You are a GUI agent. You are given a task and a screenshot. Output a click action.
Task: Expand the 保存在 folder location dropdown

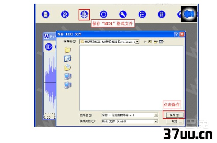[x=137, y=42]
